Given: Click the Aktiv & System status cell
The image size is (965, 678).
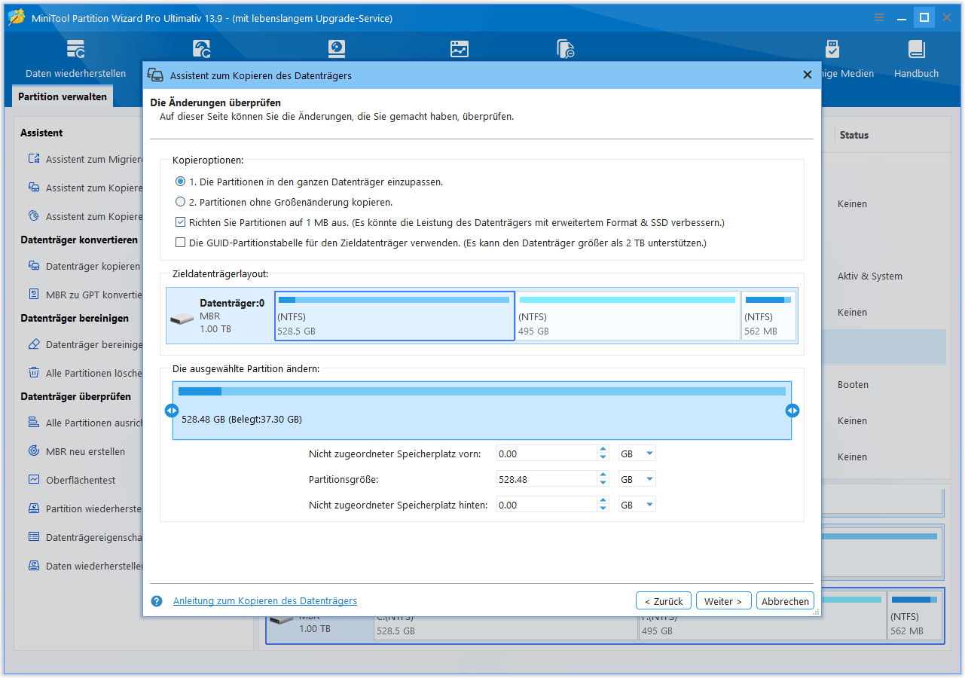Looking at the screenshot, I should 870,276.
